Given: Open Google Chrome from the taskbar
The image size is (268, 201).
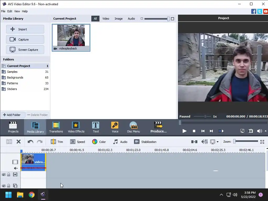Looking at the screenshot, I should [32, 195].
